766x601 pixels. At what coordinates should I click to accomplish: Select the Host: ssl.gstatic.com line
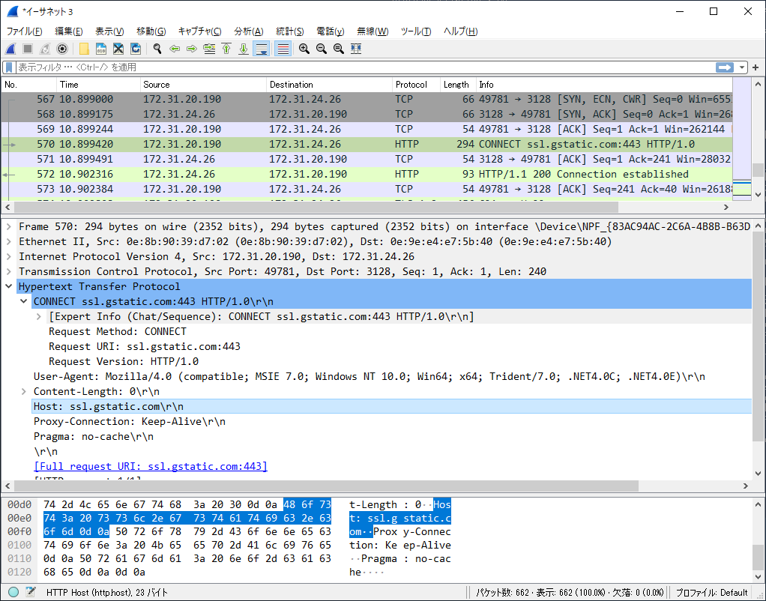click(391, 406)
